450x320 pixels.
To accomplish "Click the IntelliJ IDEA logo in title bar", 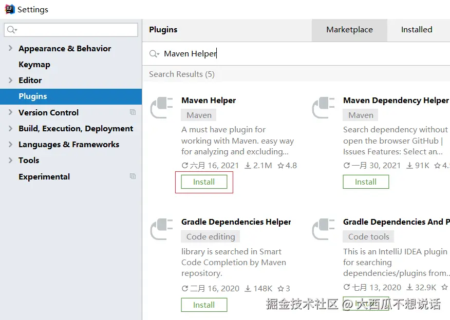I will [9, 9].
